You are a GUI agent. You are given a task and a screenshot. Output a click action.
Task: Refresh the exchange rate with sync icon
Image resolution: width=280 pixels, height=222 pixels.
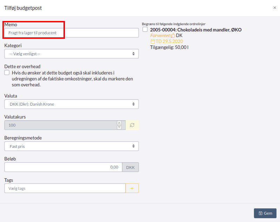coord(132,125)
